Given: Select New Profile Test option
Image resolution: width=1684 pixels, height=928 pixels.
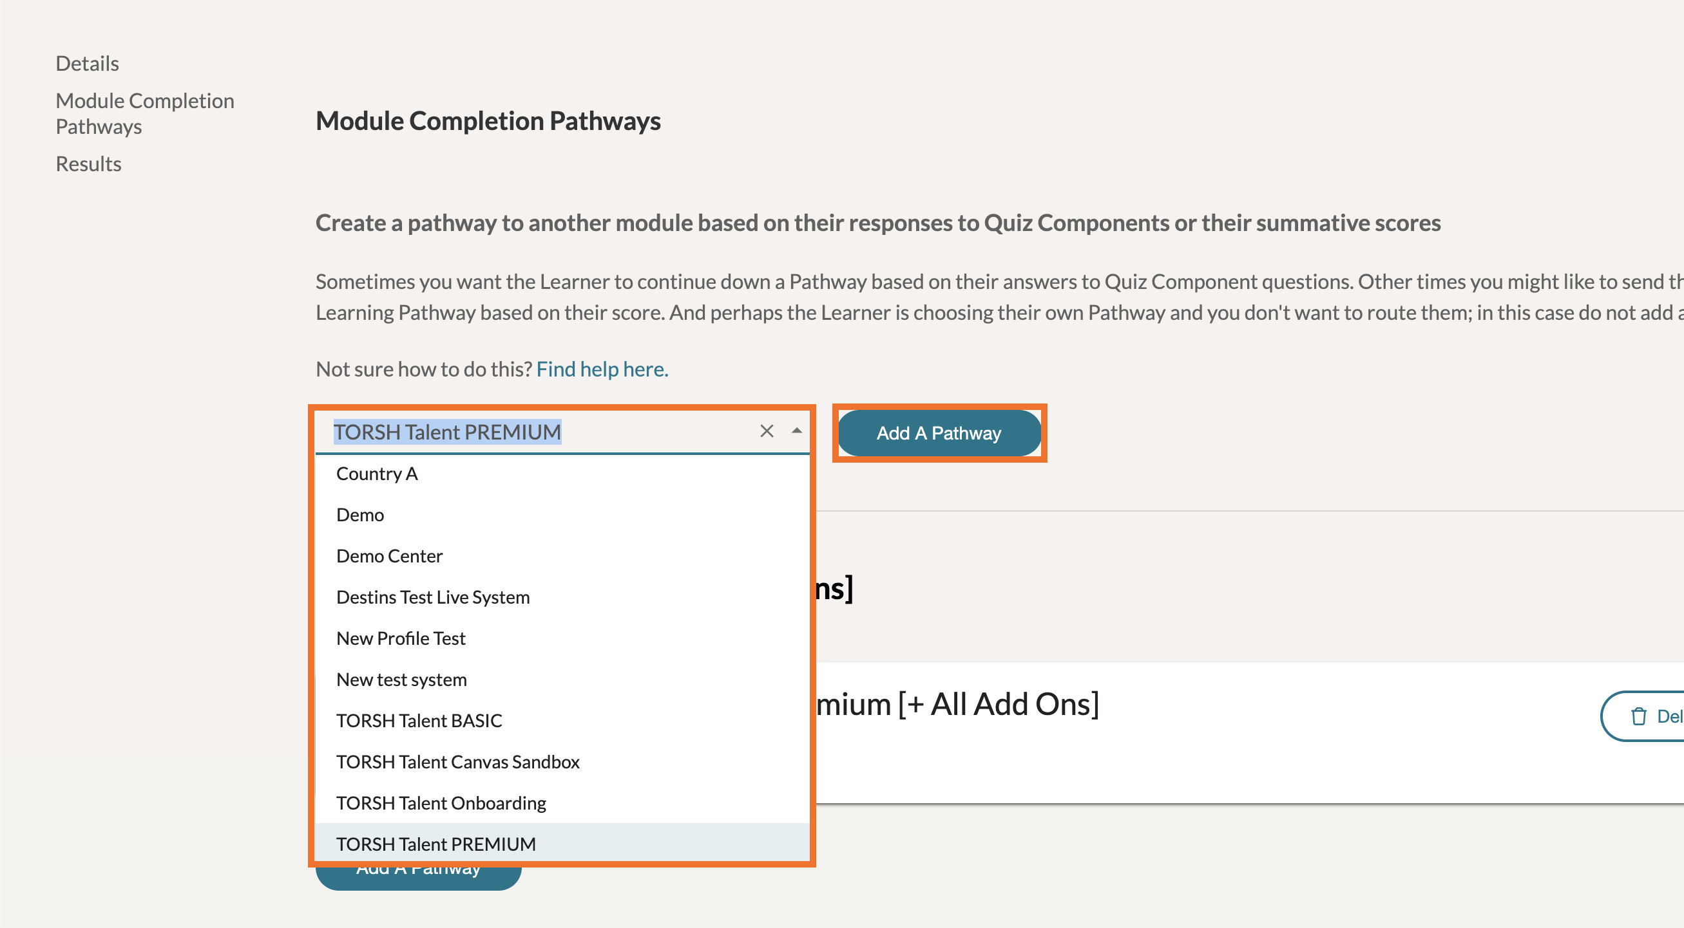Looking at the screenshot, I should pyautogui.click(x=401, y=638).
